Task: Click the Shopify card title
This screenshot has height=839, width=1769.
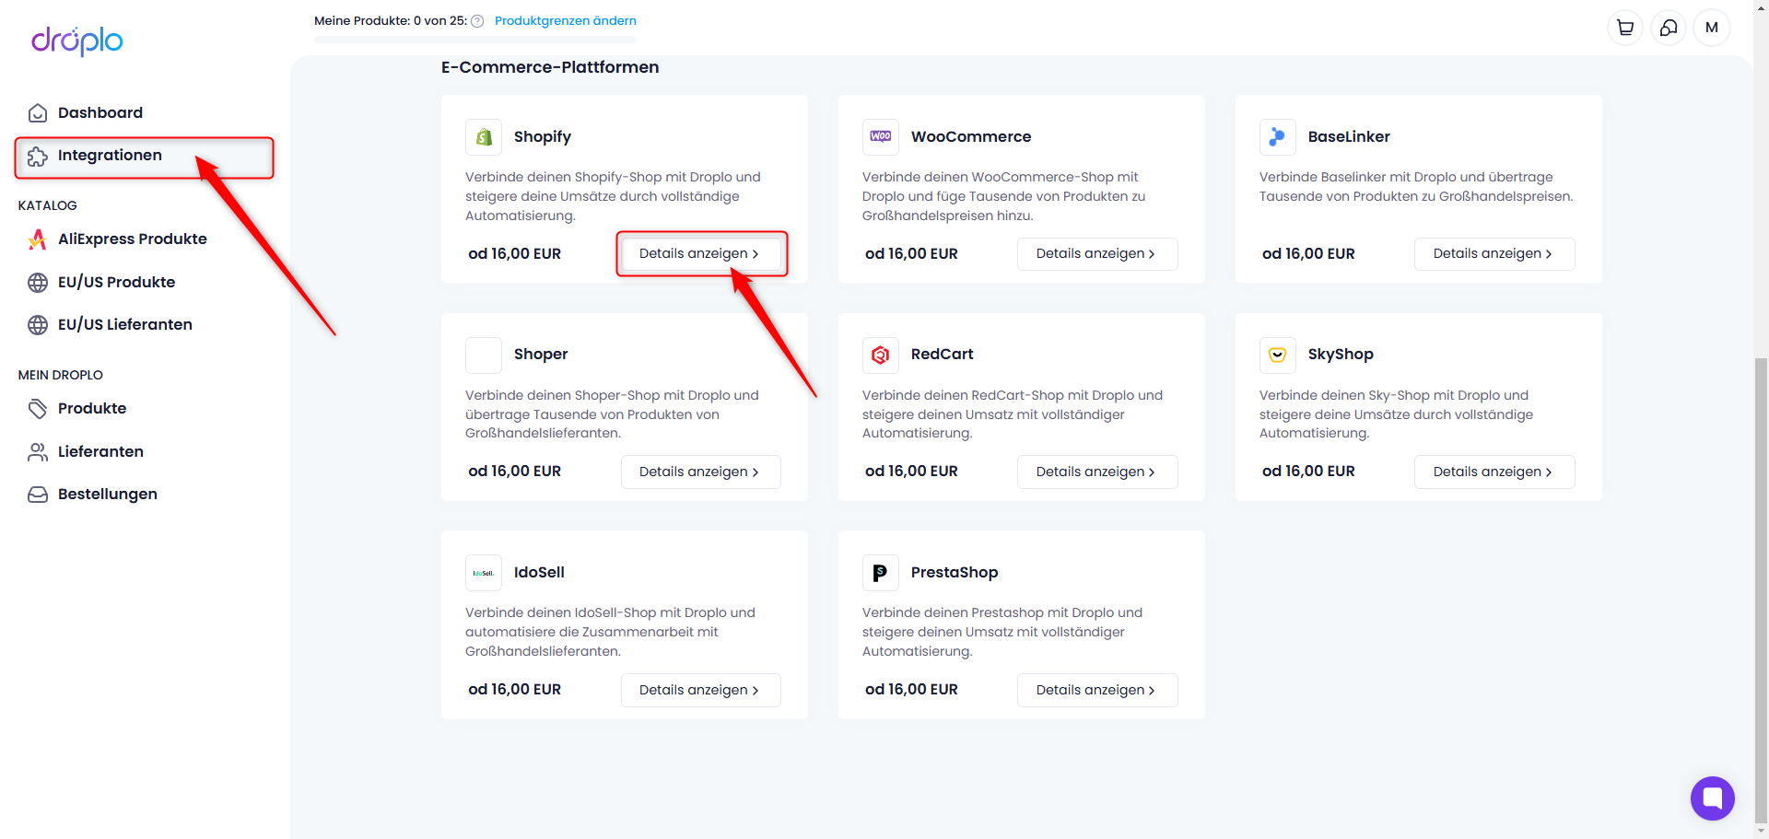Action: pos(543,136)
